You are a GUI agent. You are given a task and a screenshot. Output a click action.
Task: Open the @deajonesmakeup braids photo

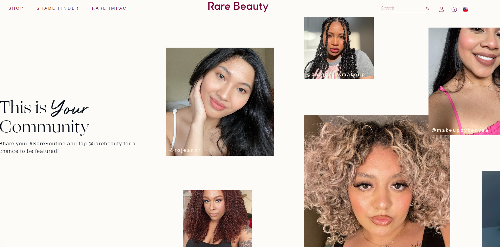(x=339, y=48)
